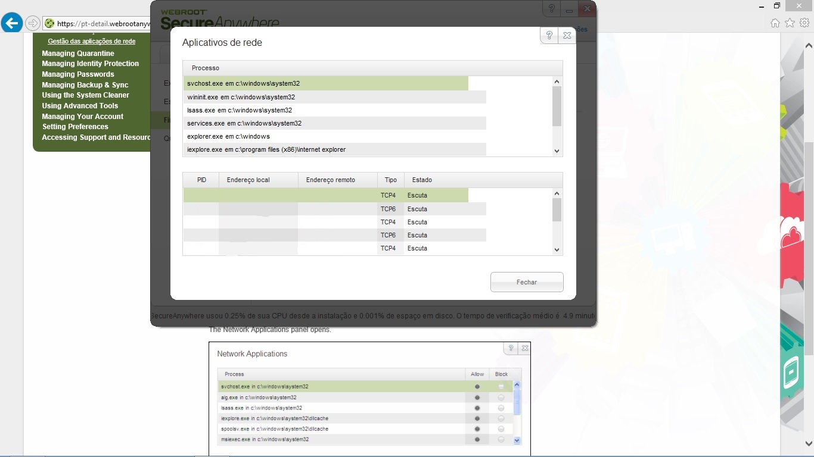Restore down the browser window
The width and height of the screenshot is (814, 457).
(777, 5)
